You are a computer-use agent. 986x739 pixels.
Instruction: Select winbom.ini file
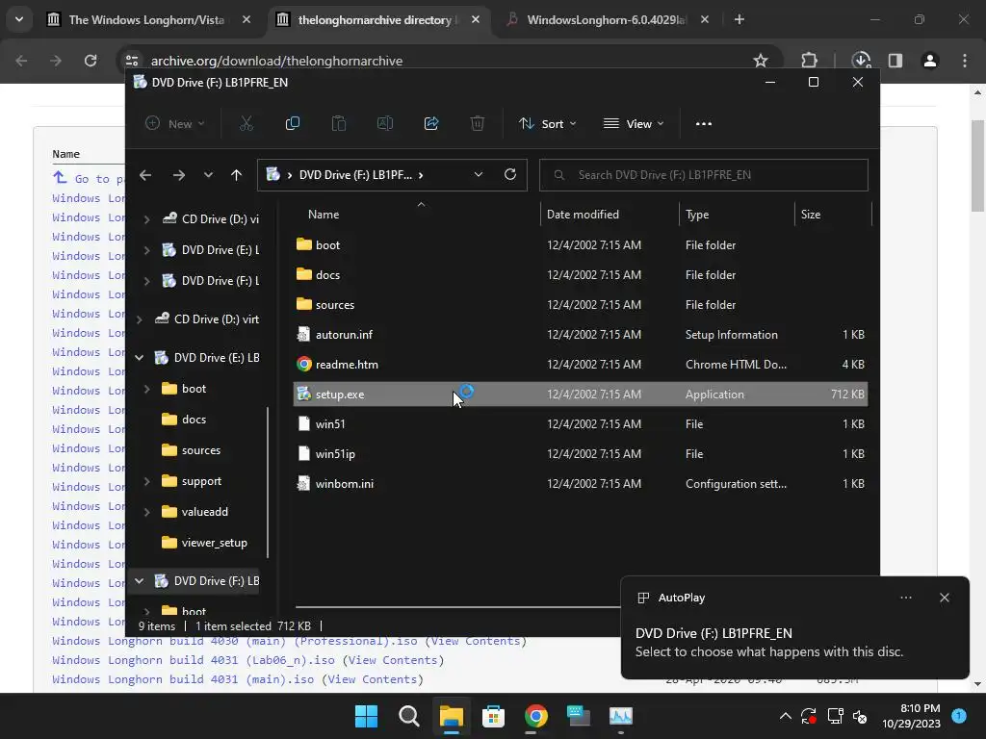click(581, 484)
